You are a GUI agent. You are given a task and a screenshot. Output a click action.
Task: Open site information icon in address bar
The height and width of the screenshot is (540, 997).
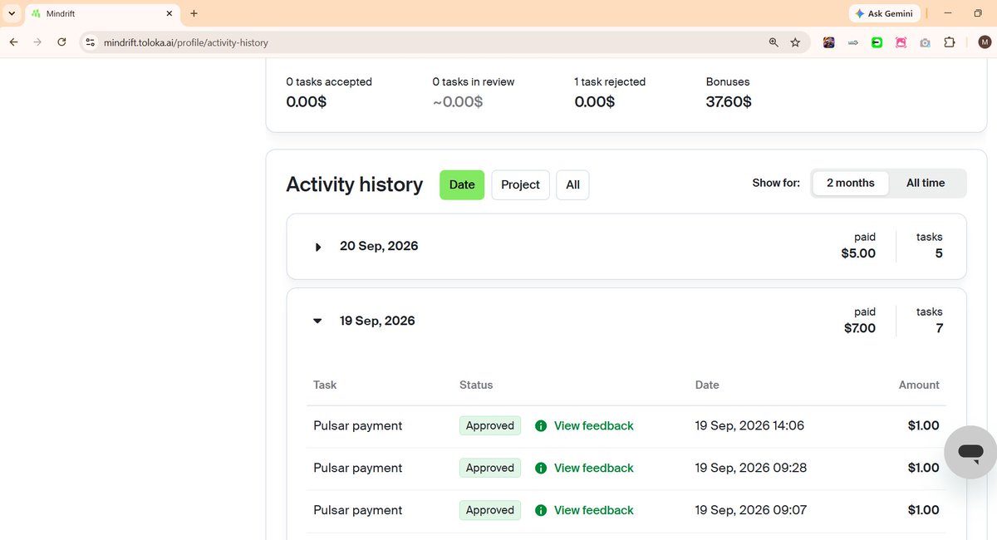click(x=91, y=42)
